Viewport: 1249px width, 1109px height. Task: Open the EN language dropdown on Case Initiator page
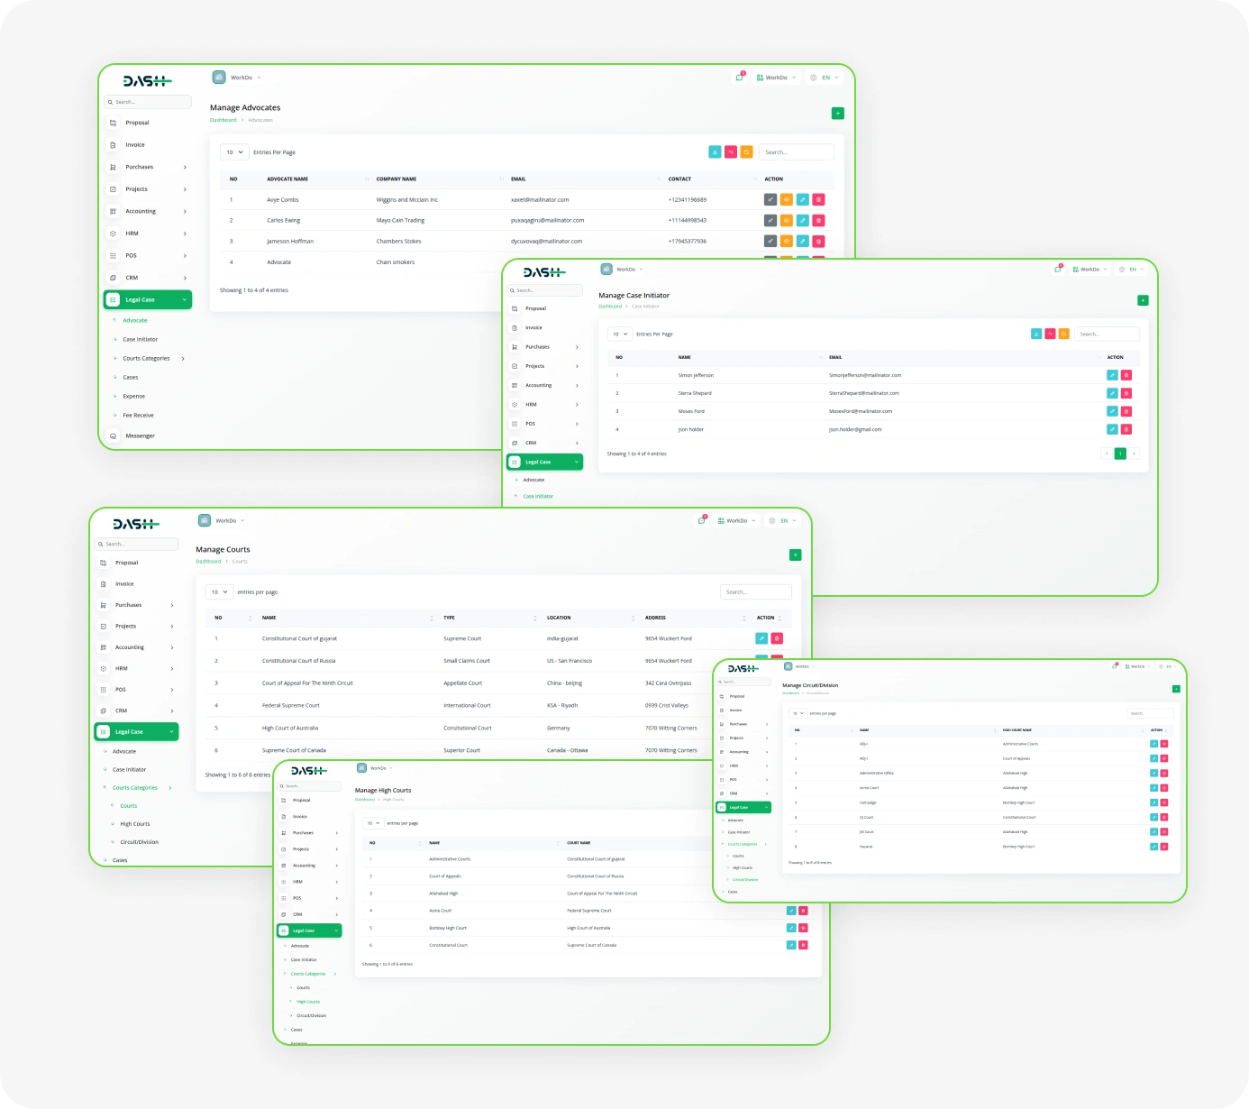[1132, 270]
